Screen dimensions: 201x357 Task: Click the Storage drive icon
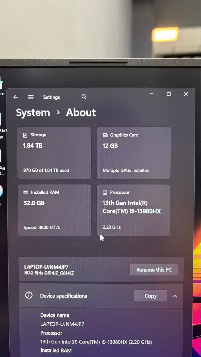(x=25, y=135)
